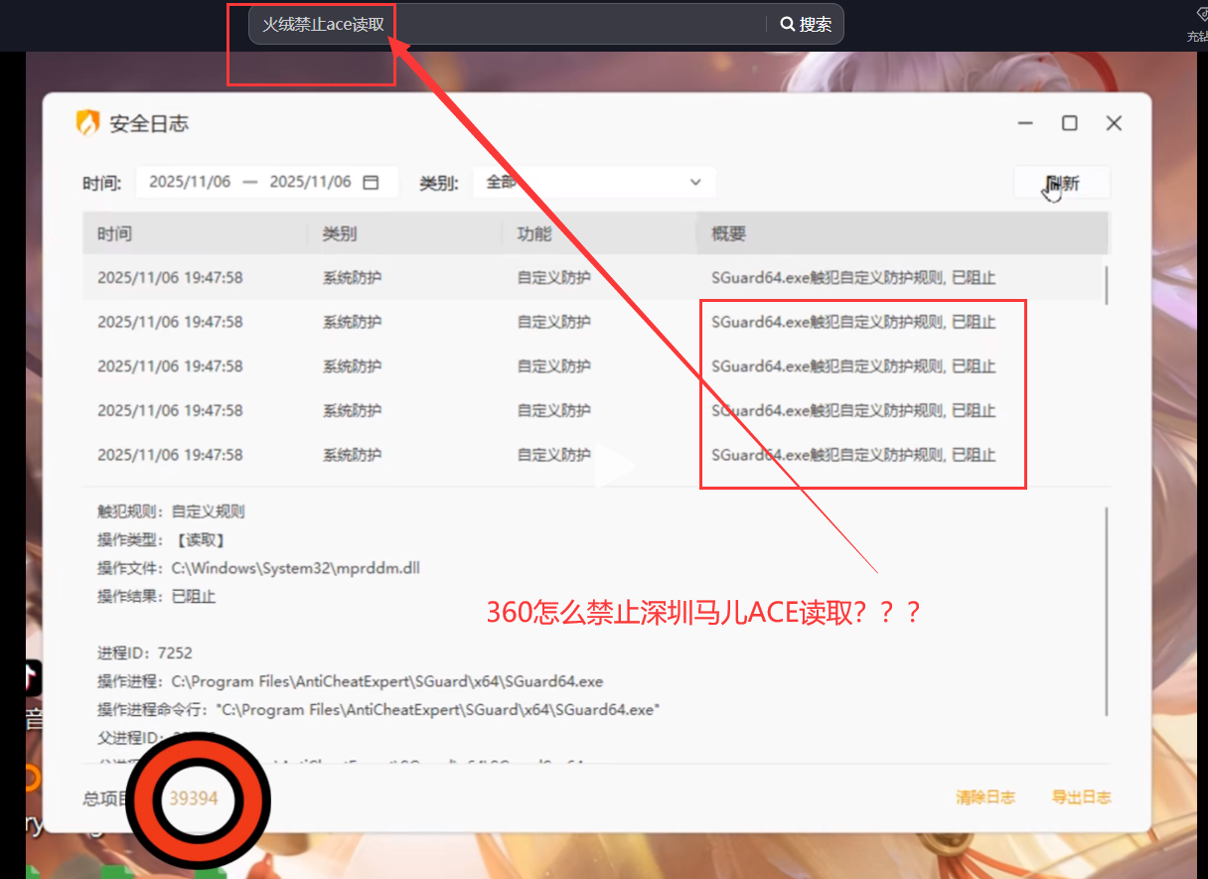Click the 操作进程命令行 SGuard64.exe line
The width and height of the screenshot is (1208, 879).
click(x=378, y=710)
